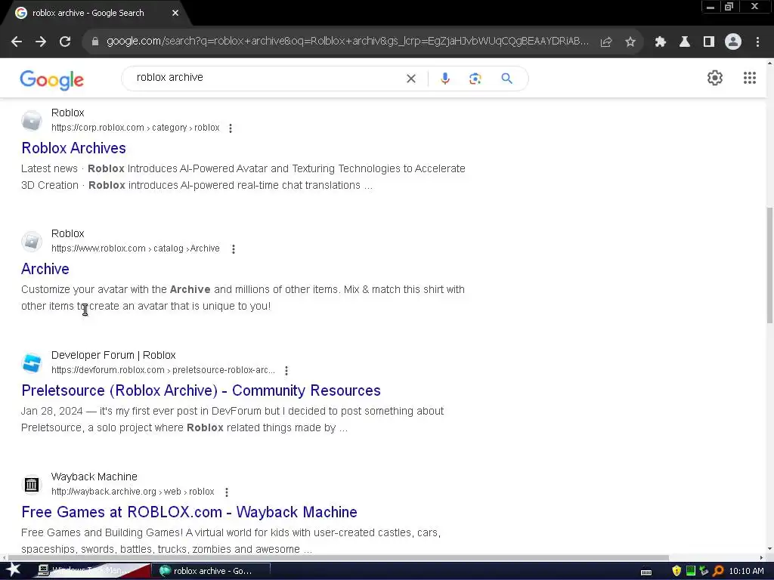Click the green square tray icon

(691, 571)
